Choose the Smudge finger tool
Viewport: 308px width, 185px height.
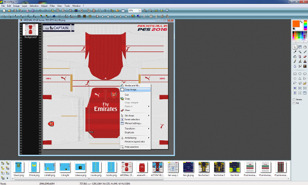[x=300, y=66]
